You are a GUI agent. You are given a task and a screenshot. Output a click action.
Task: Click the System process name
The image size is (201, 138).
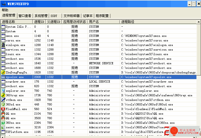(x=10, y=31)
